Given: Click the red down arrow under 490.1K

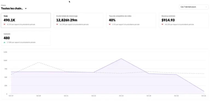Looking at the screenshot, I should 5,25.
